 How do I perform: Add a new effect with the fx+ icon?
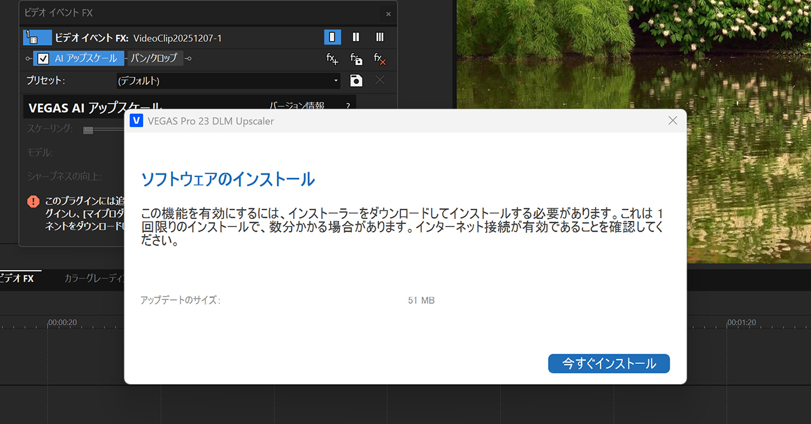point(332,59)
